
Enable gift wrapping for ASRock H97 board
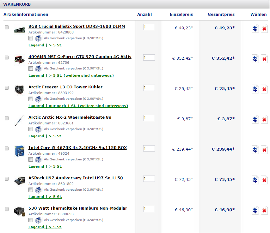31,190
